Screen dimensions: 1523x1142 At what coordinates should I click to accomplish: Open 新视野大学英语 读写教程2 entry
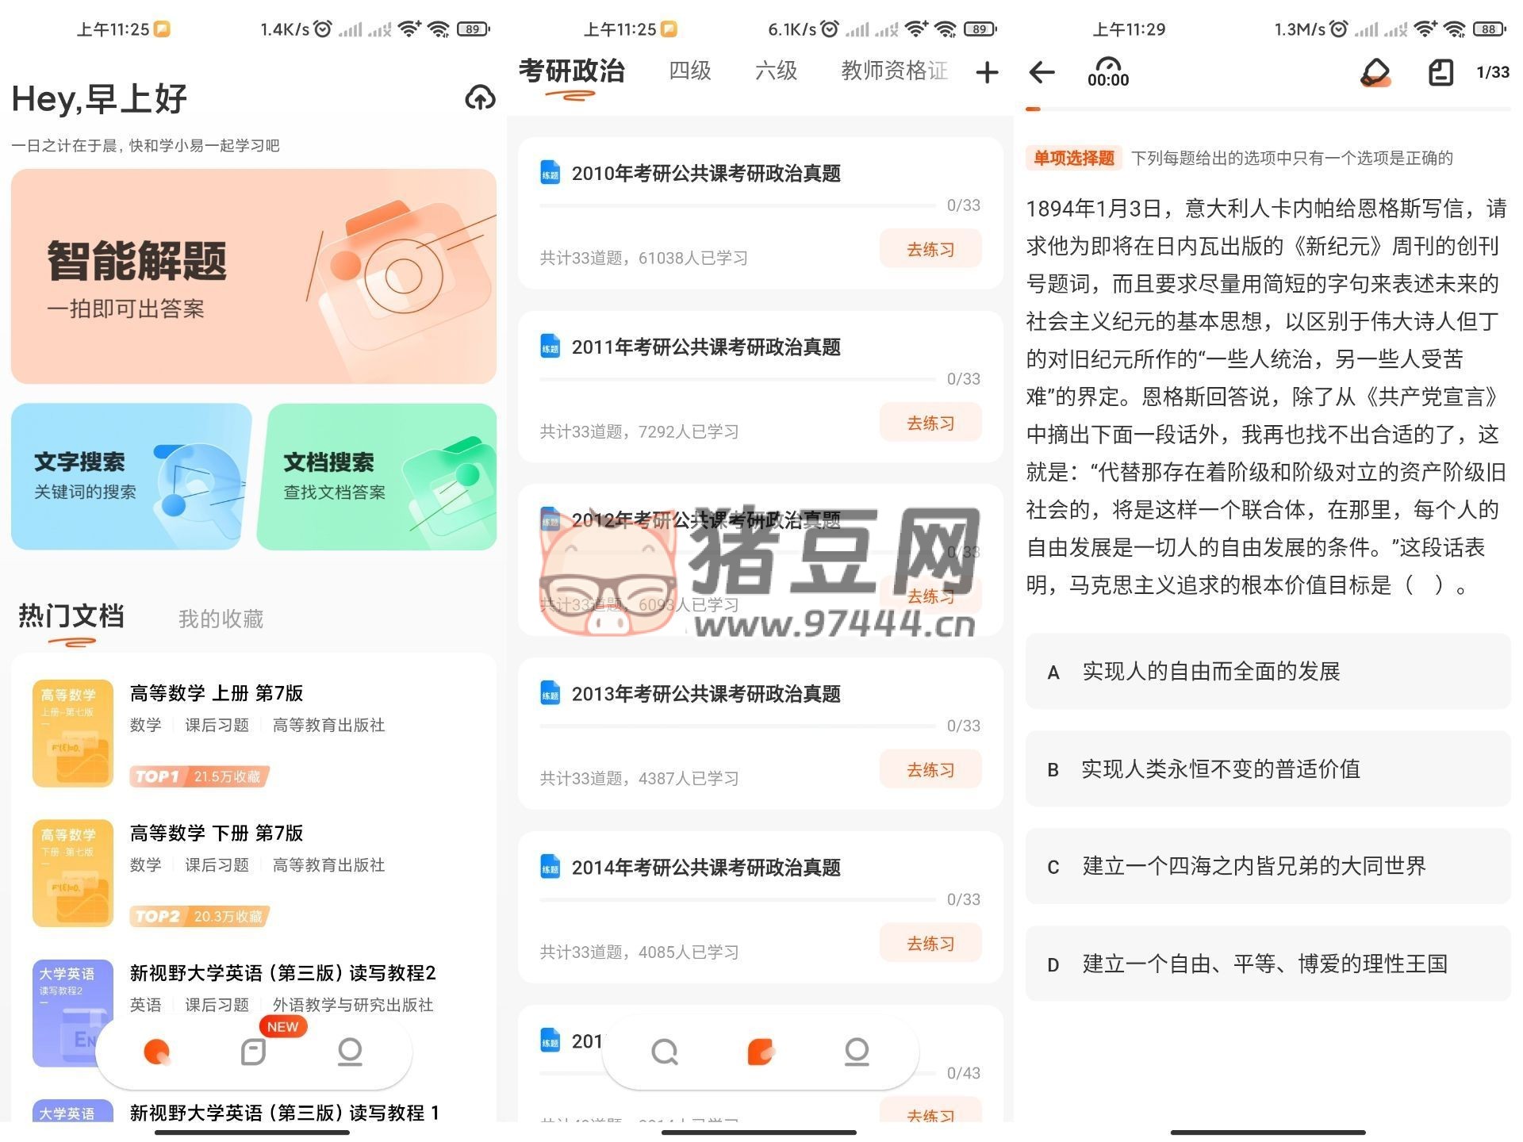tap(283, 973)
